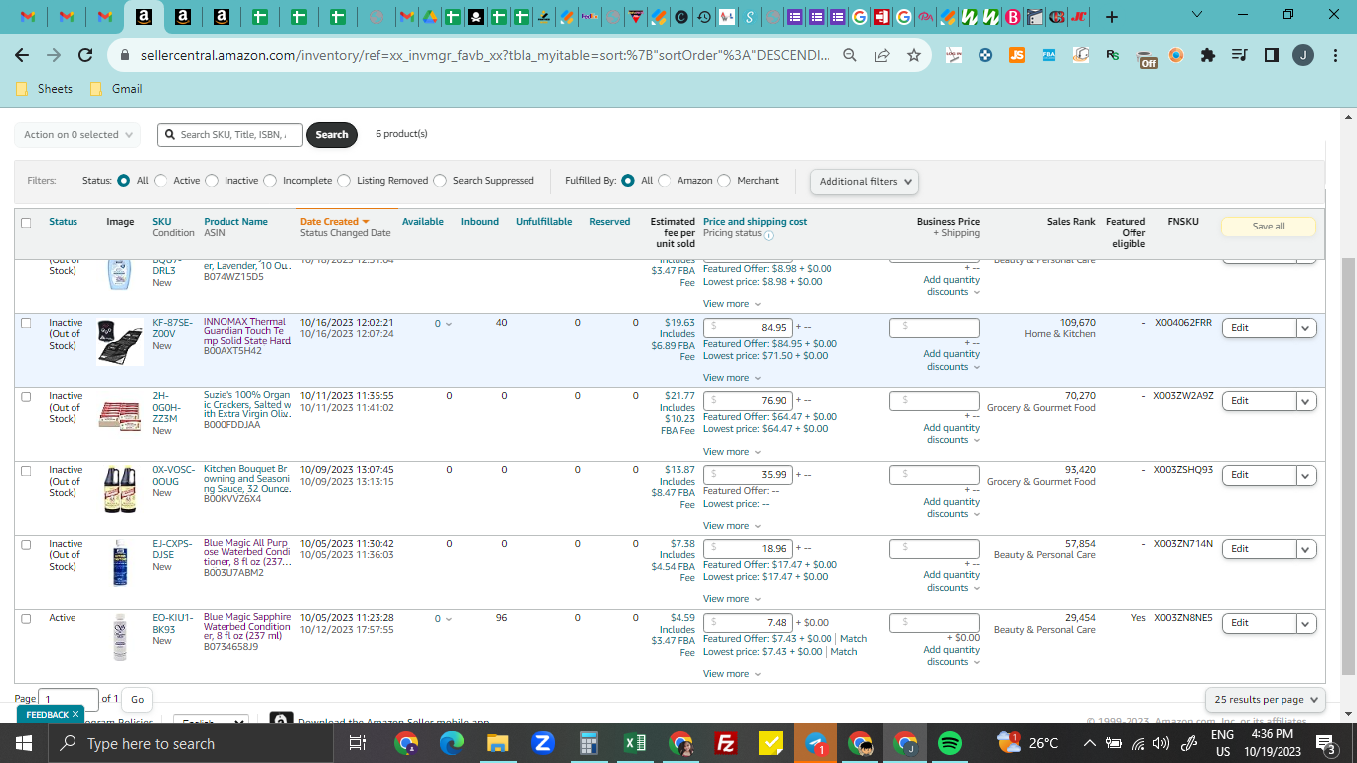Expand View more for Kitchen Bouquet row

coord(732,526)
